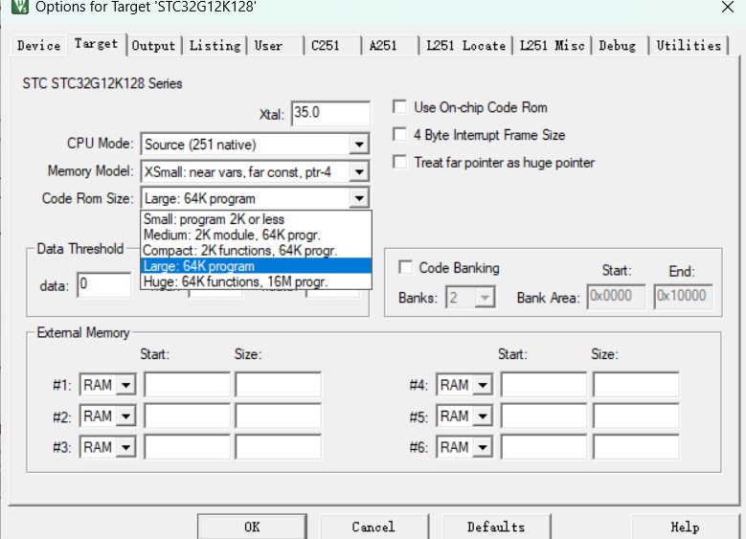
Task: Switch to L251 Locate tab
Action: click(x=465, y=46)
